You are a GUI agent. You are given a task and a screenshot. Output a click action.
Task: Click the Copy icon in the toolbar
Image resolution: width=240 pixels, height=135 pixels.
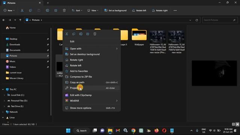(x=30, y=10)
